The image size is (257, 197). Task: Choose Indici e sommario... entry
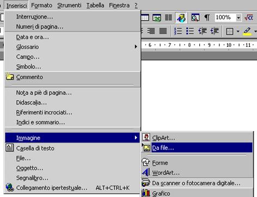[x=72, y=122]
